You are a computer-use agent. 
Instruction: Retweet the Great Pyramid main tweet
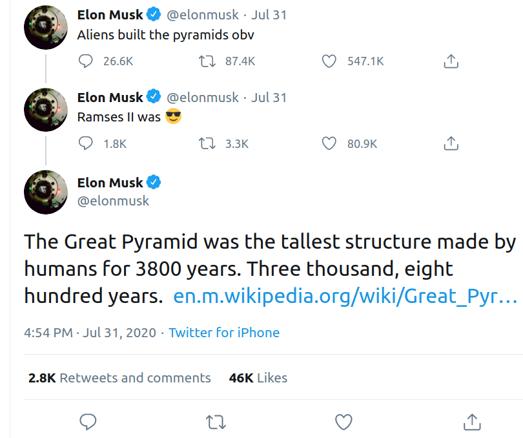[x=216, y=422]
